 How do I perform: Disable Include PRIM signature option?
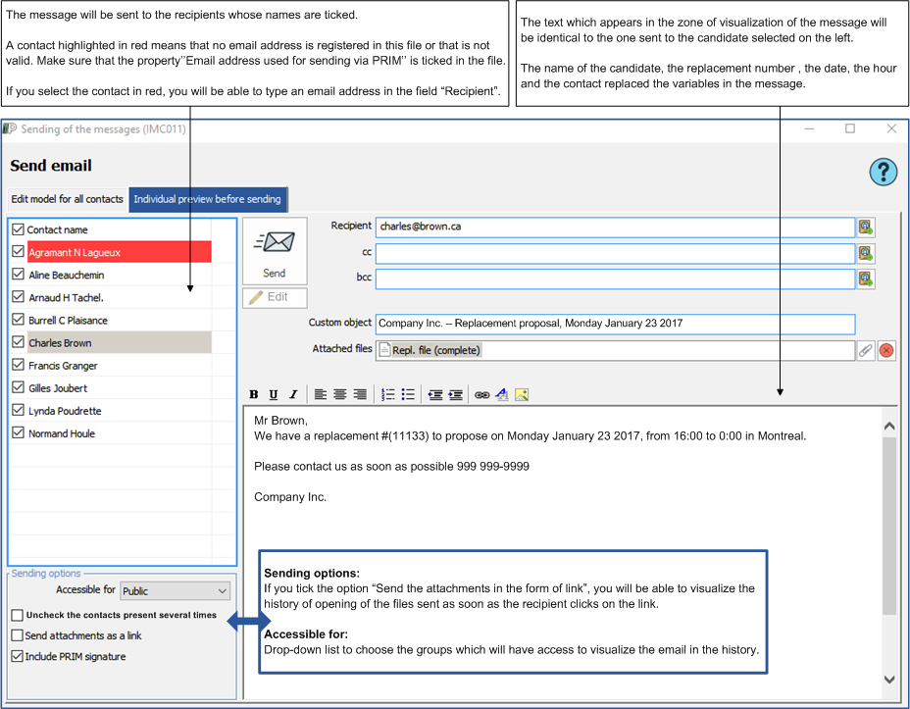coord(18,656)
